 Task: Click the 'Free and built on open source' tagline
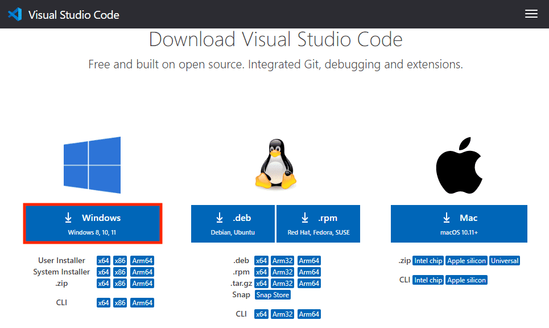(x=275, y=64)
